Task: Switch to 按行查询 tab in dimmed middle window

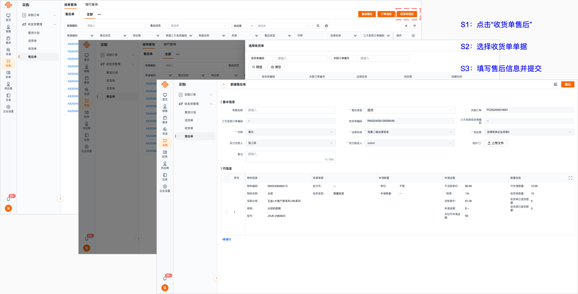Action: [170, 44]
